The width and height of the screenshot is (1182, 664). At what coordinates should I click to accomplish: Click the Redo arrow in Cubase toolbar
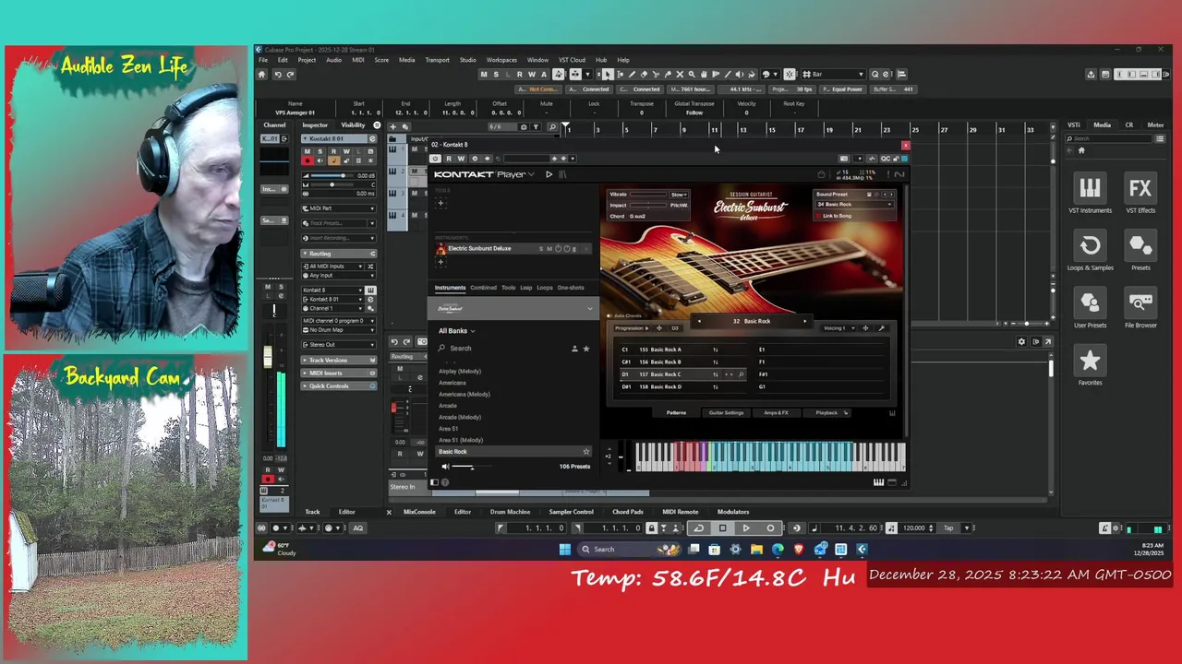coord(290,75)
